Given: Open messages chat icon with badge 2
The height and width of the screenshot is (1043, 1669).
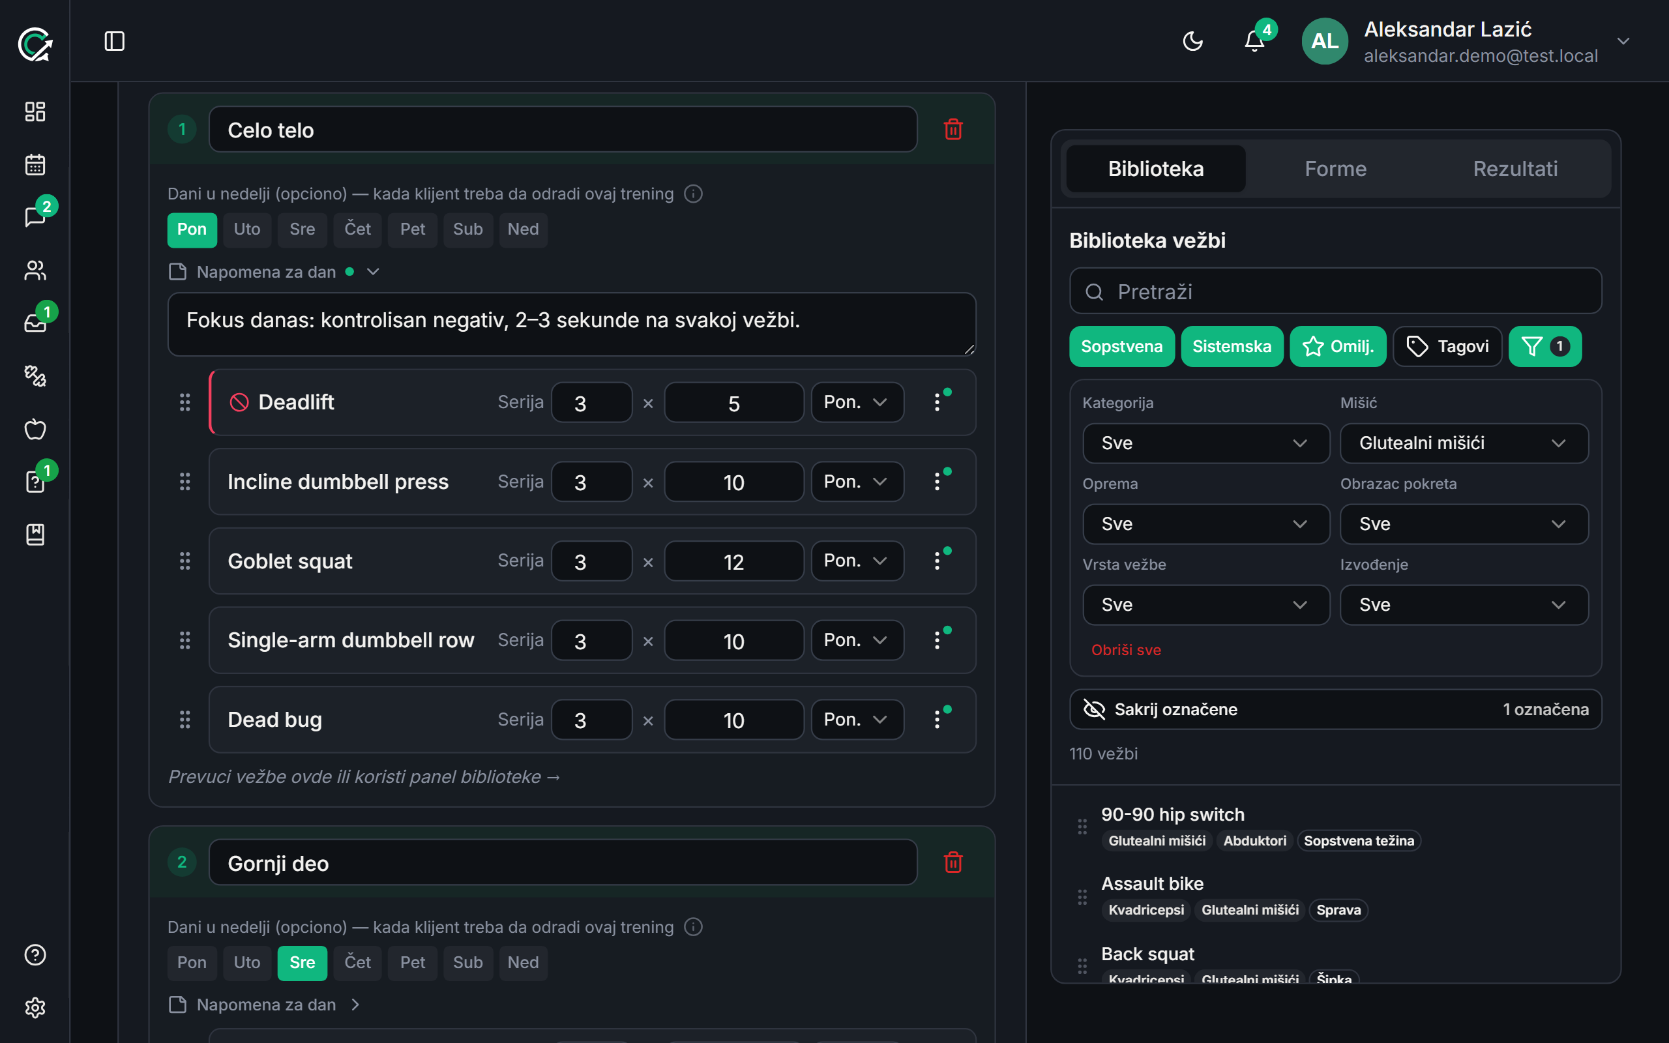Looking at the screenshot, I should tap(35, 217).
